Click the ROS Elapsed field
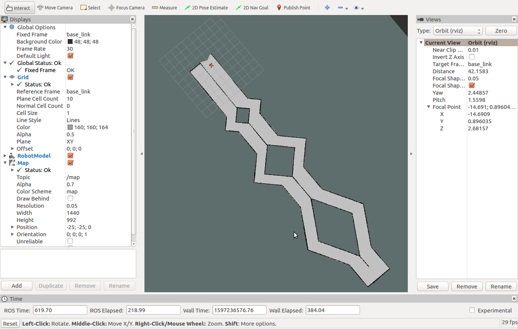The width and height of the screenshot is (518, 329). point(153,310)
